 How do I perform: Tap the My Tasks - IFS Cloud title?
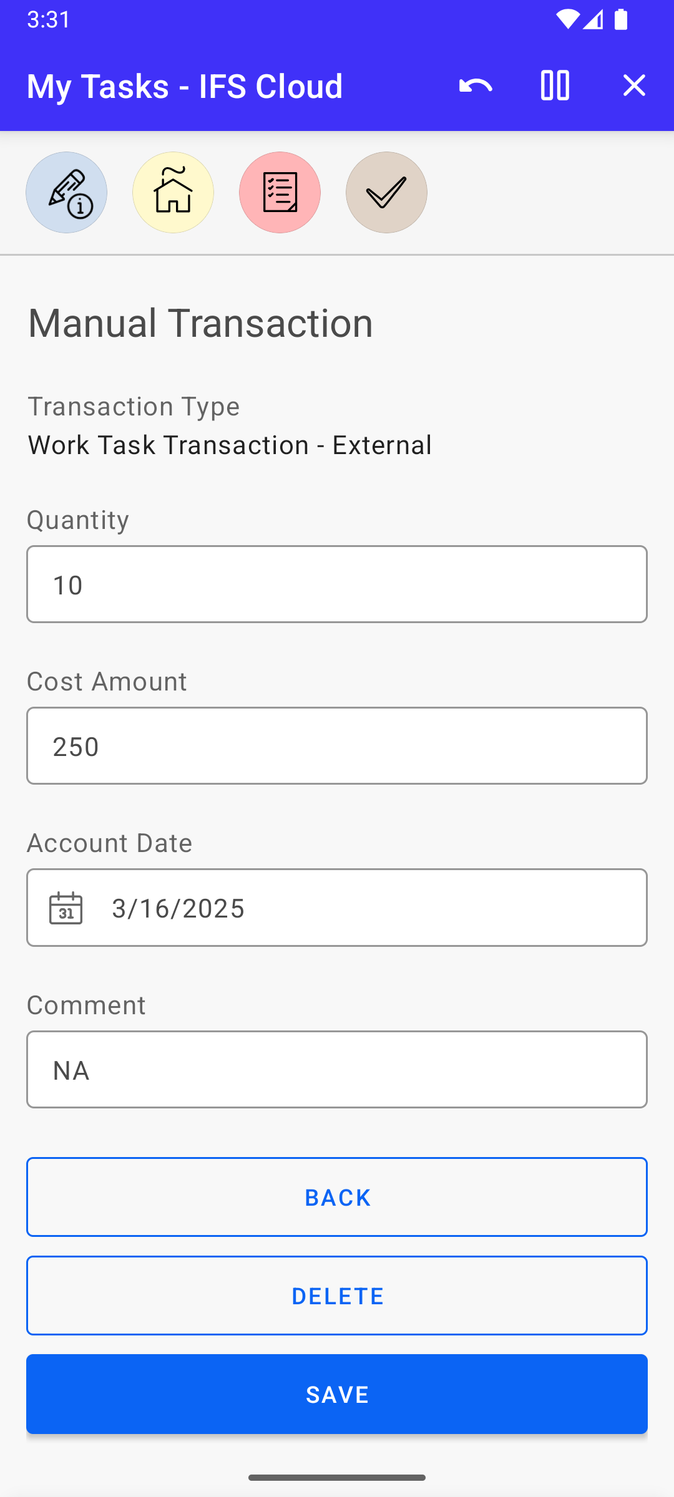coord(185,86)
